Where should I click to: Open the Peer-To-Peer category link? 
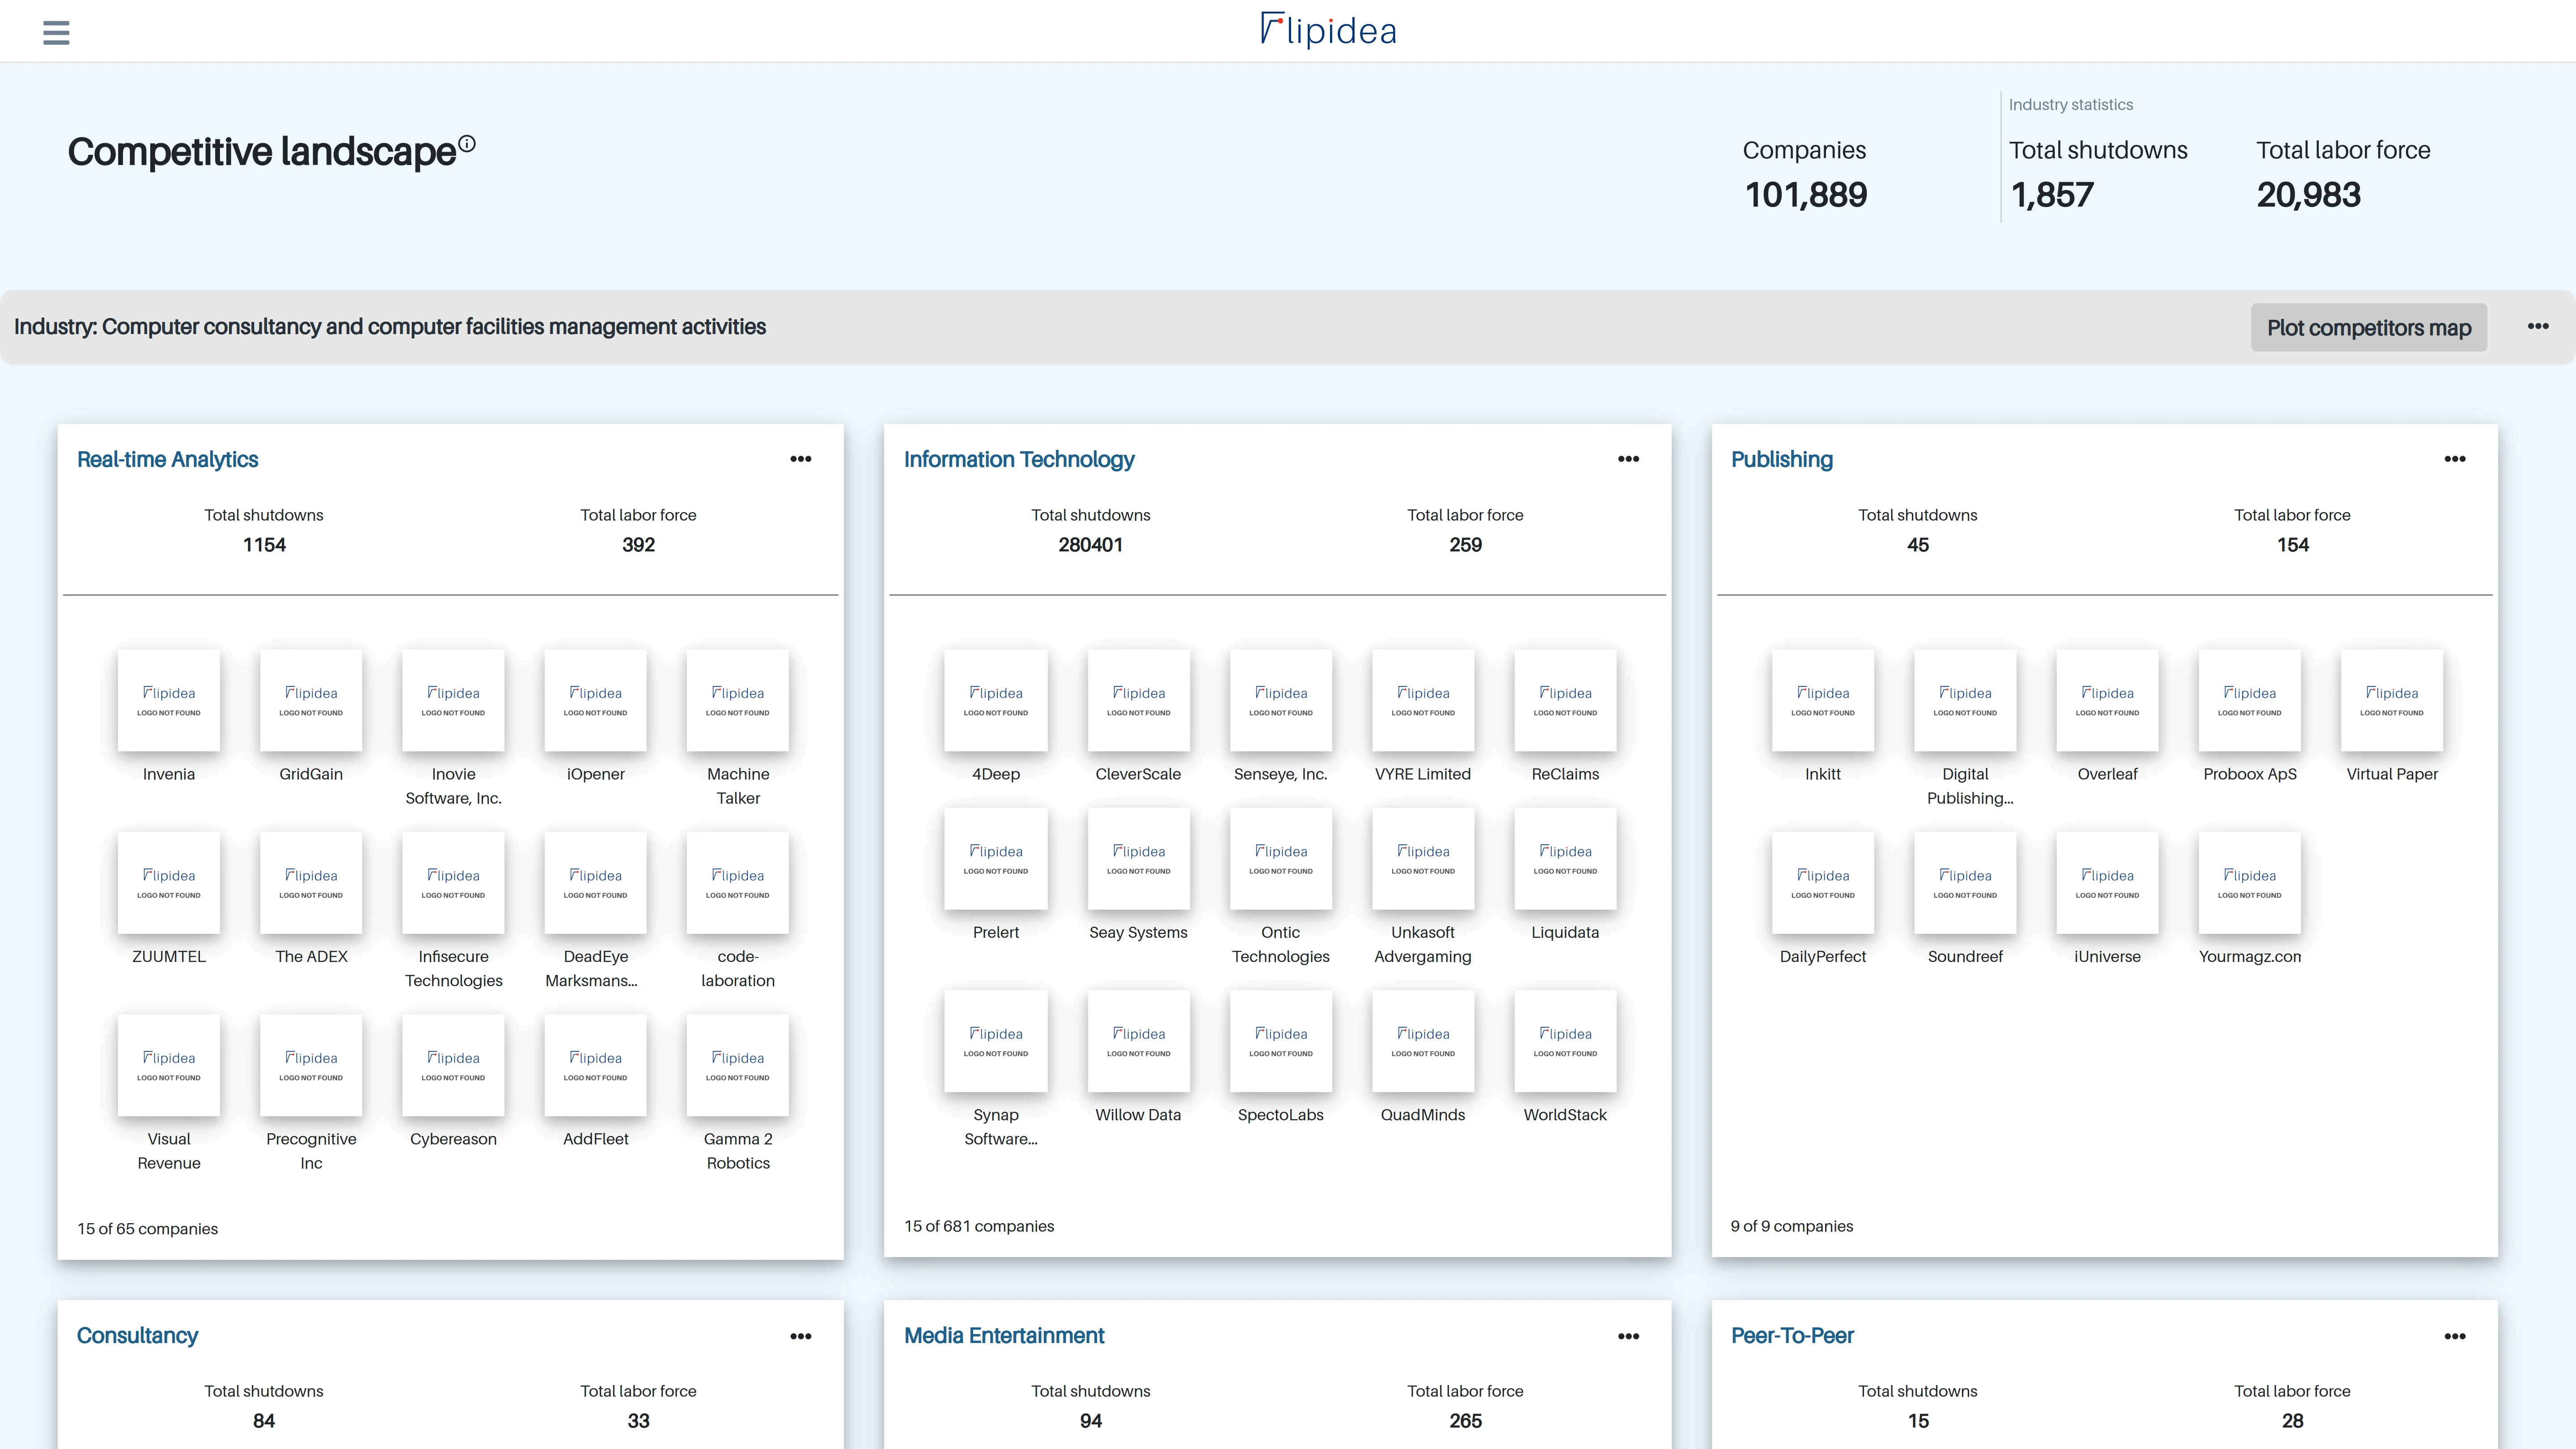1792,1336
